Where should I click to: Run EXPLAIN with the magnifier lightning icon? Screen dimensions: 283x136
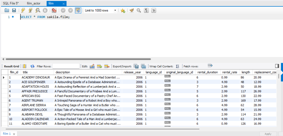click(x=38, y=10)
